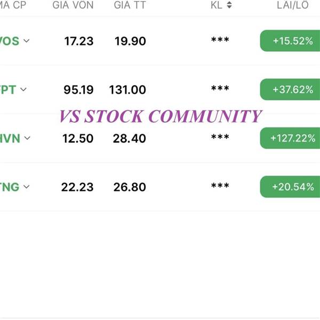Sort by KL column arrows icon
The height and width of the screenshot is (320, 320).
pyautogui.click(x=229, y=5)
